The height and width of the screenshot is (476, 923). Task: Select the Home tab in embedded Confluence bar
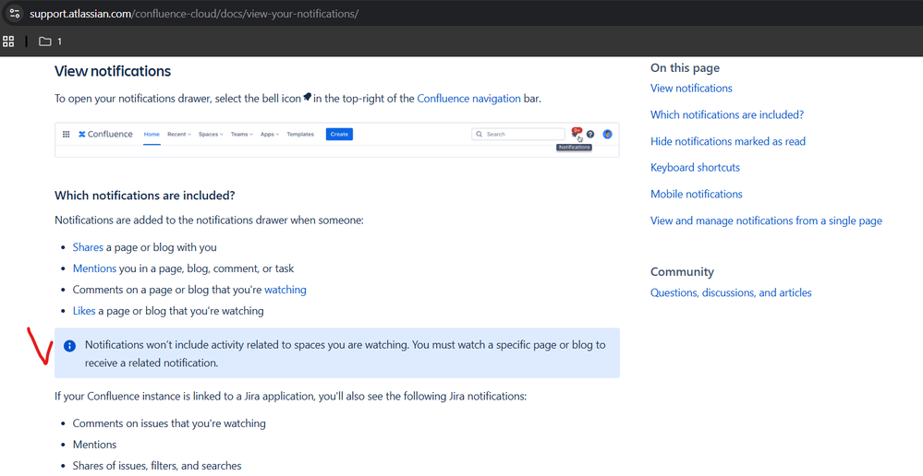(x=152, y=134)
